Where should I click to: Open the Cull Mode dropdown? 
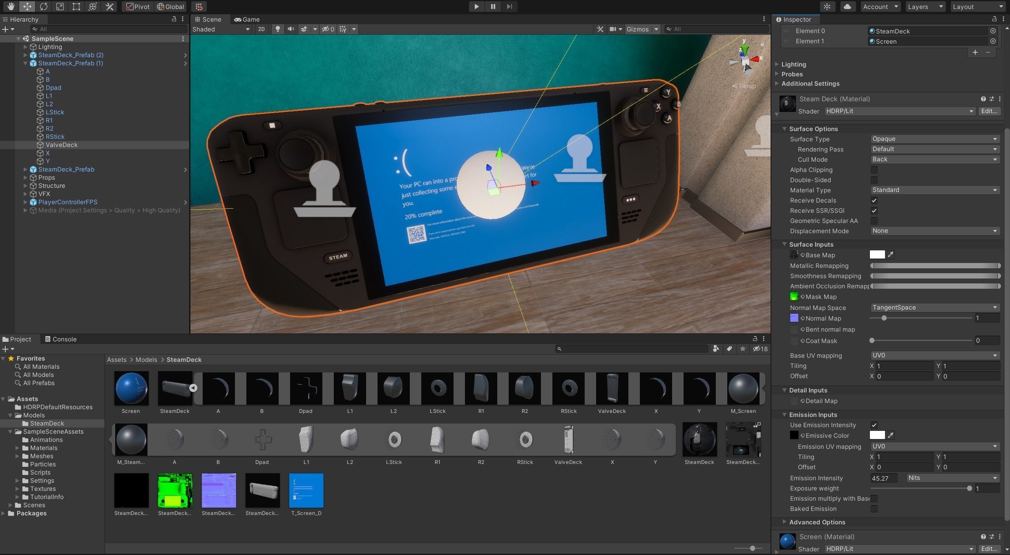tap(934, 159)
